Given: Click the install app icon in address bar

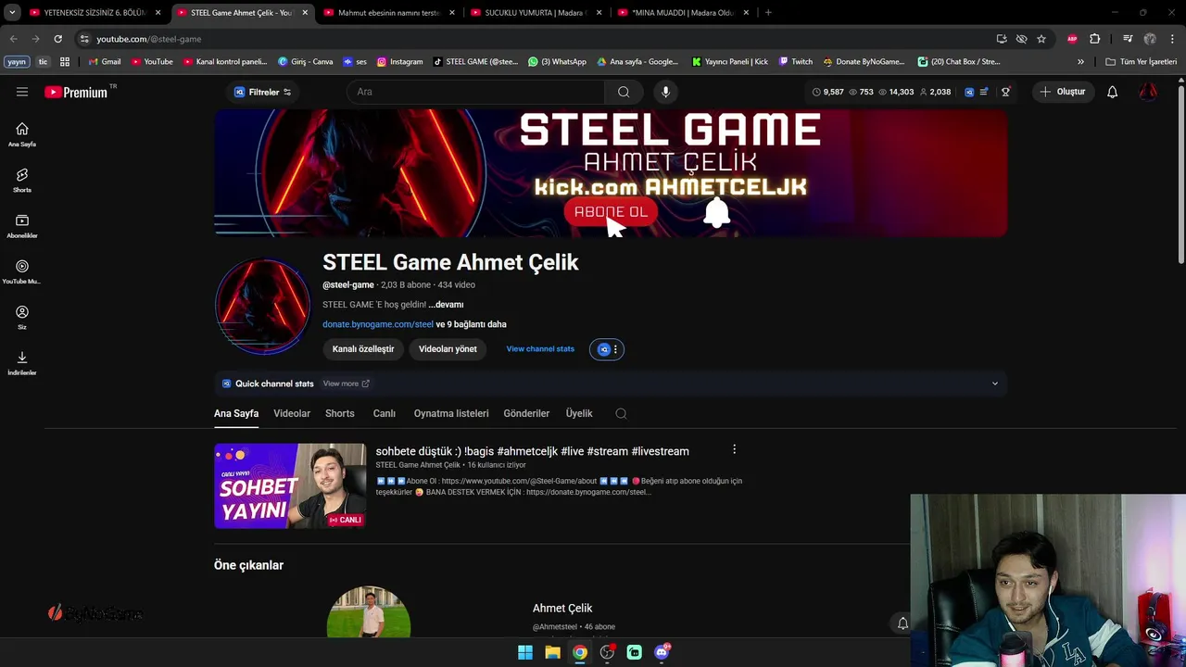Looking at the screenshot, I should pos(1002,39).
